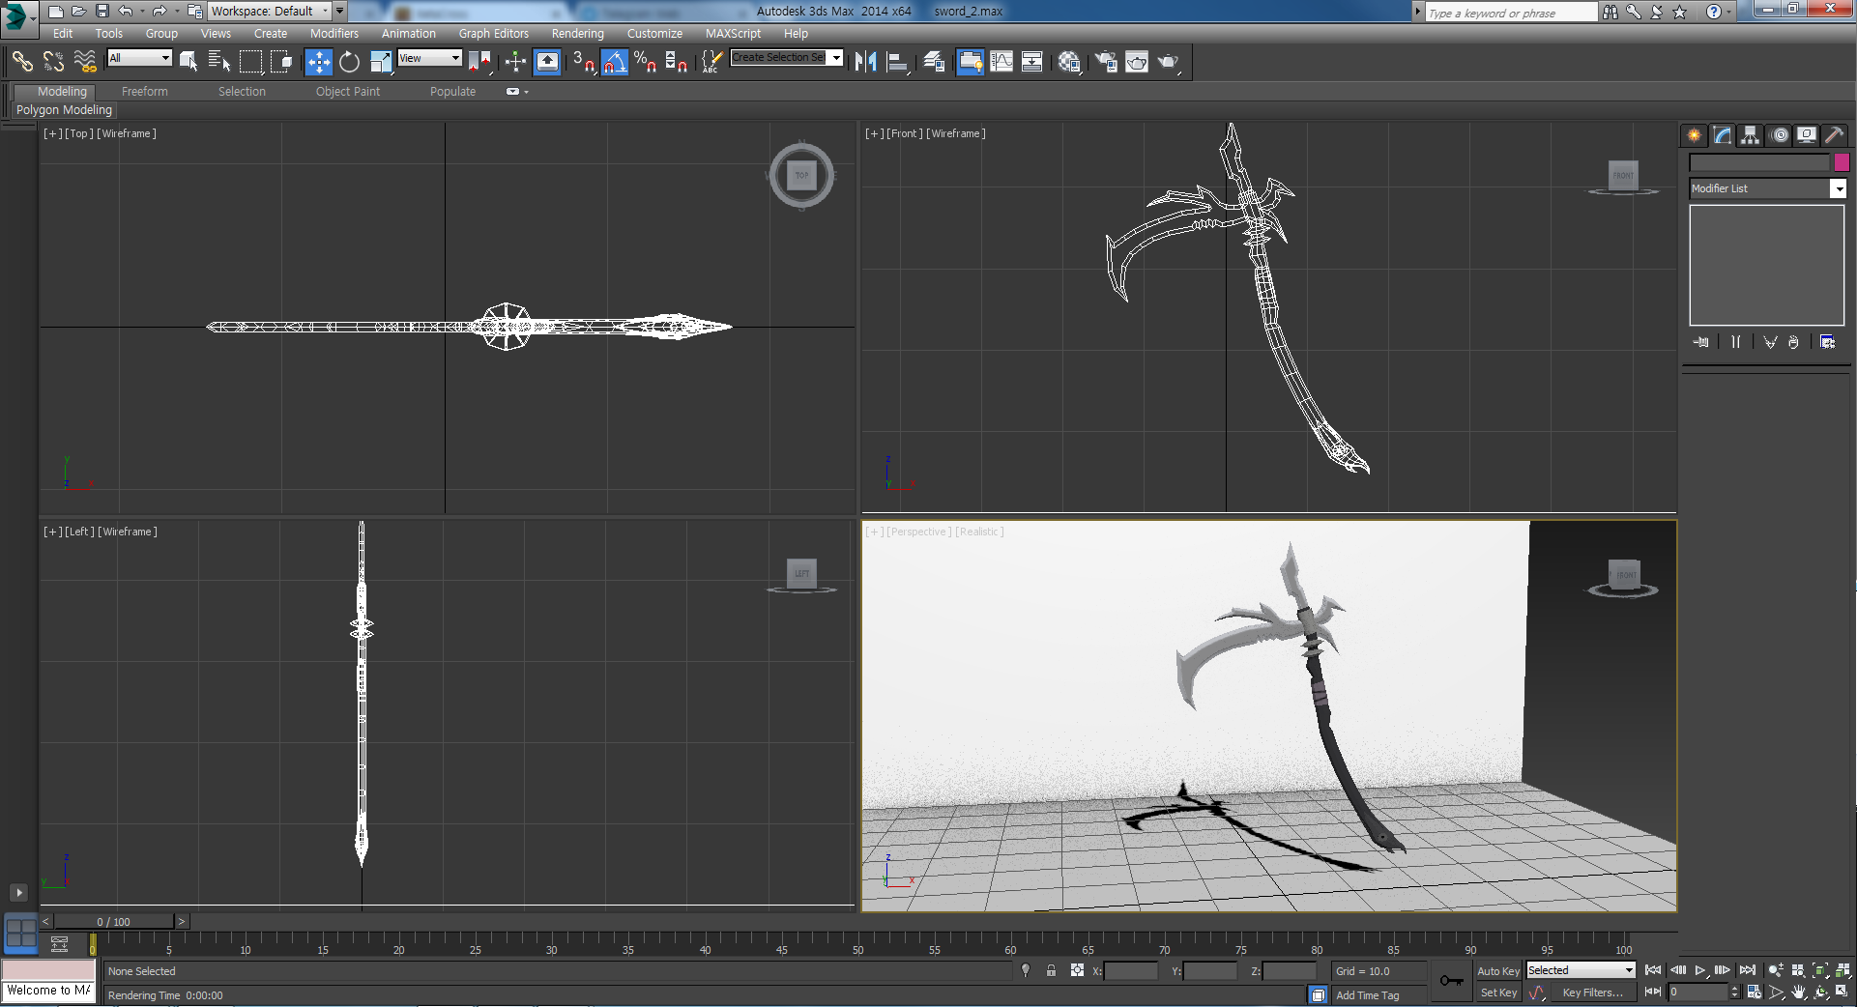Click the Select and Manipulate icon

515,62
